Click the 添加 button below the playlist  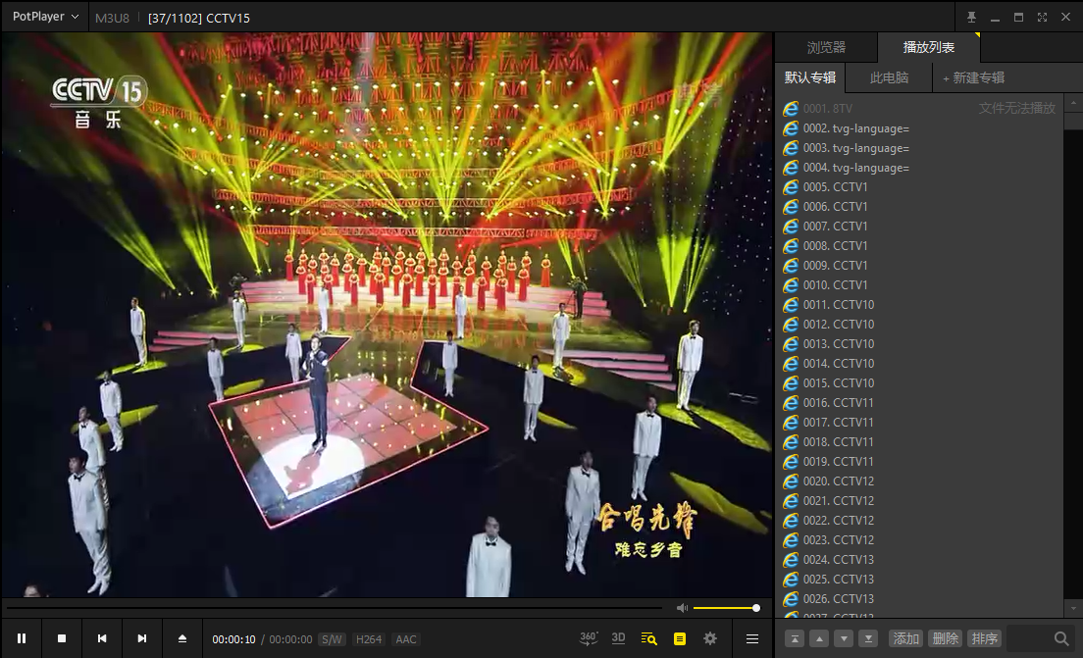[905, 638]
